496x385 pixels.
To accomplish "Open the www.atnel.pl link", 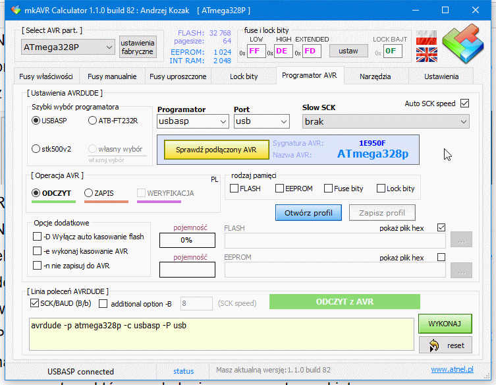I will click(454, 370).
